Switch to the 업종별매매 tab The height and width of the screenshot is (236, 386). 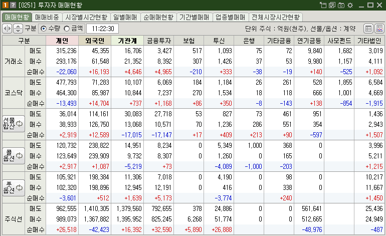coord(231,17)
